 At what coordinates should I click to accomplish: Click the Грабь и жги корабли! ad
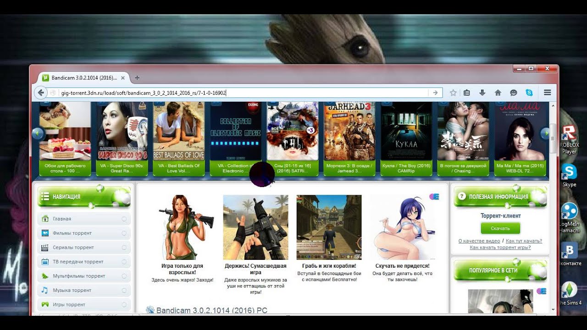tap(329, 239)
